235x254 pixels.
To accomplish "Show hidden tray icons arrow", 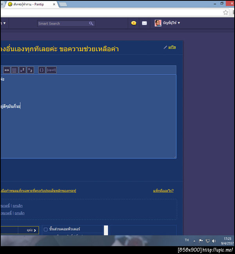I will (194, 241).
